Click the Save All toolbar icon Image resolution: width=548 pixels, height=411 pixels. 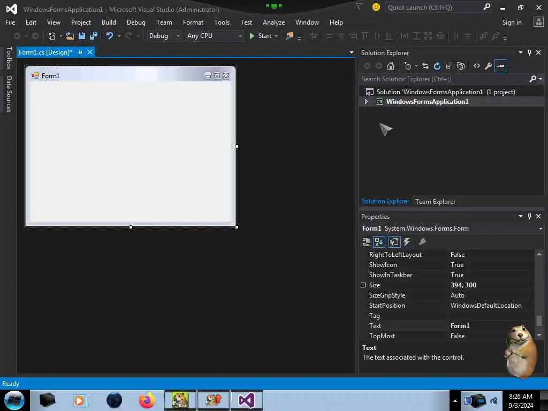click(x=94, y=36)
